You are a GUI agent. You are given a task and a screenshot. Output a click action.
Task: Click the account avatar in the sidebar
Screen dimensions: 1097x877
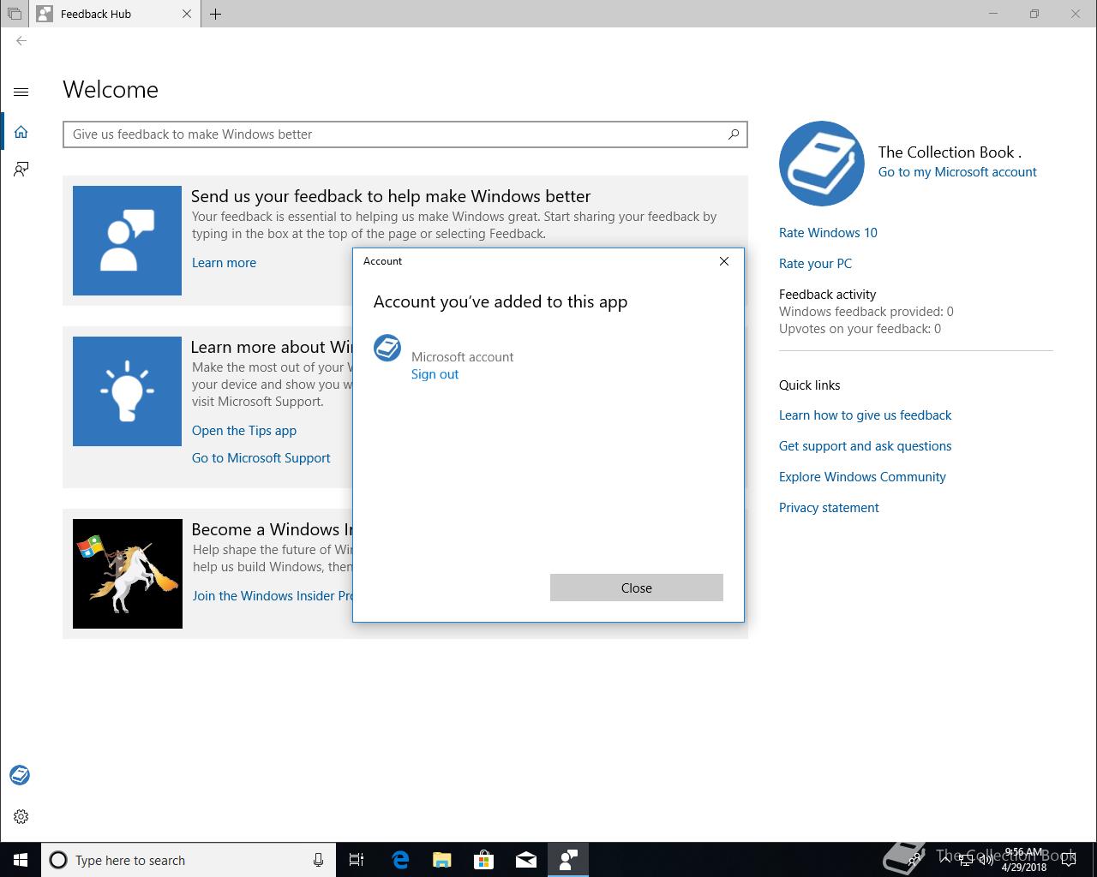click(x=20, y=775)
